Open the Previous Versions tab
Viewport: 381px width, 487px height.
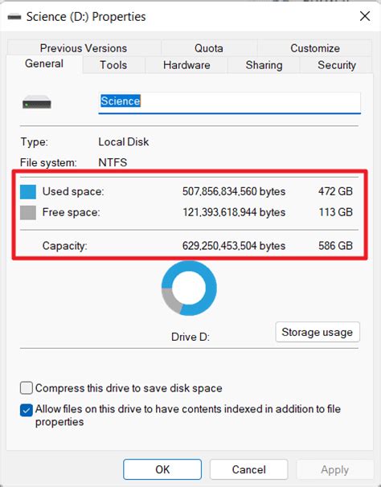(84, 48)
